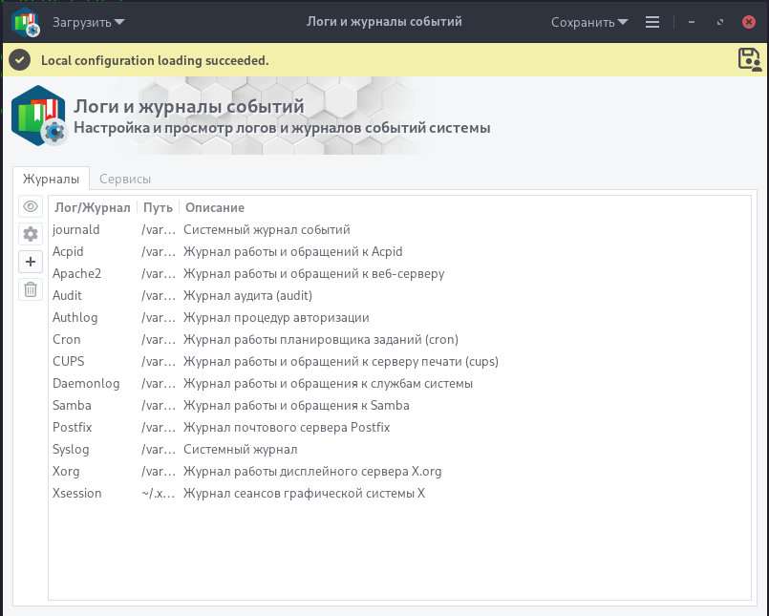Select the Apache2 log entry
The height and width of the screenshot is (616, 769).
click(399, 273)
